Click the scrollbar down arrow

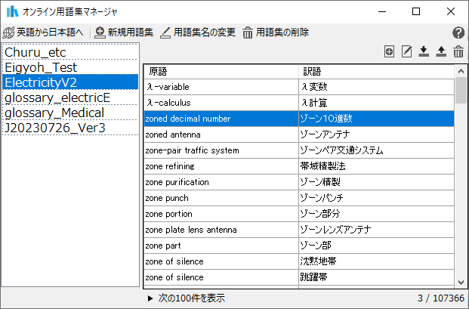coord(461,283)
